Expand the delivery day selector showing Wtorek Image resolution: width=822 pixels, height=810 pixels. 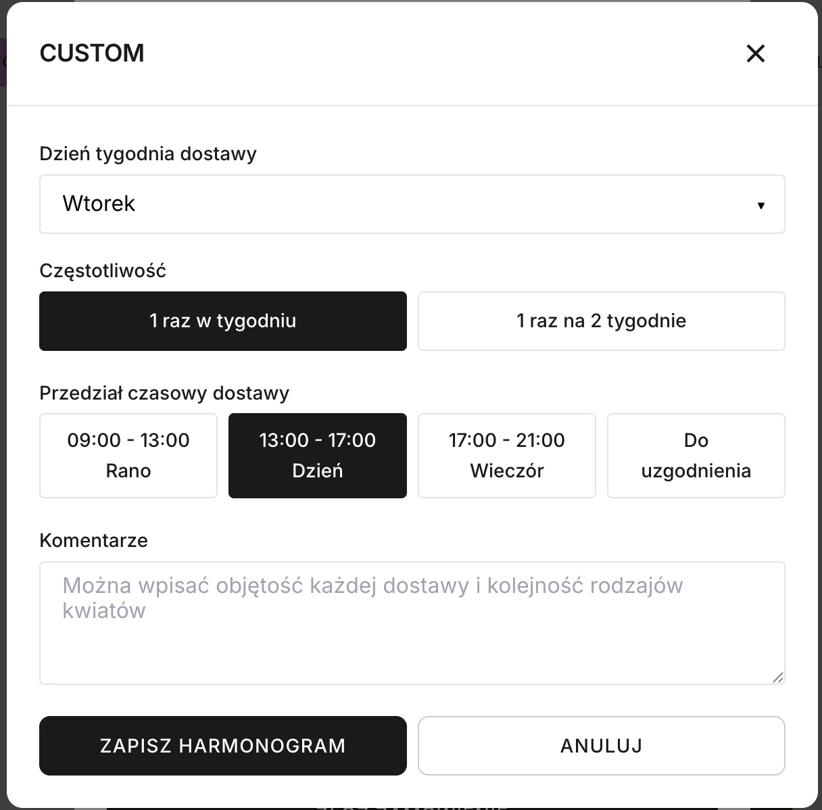click(412, 204)
